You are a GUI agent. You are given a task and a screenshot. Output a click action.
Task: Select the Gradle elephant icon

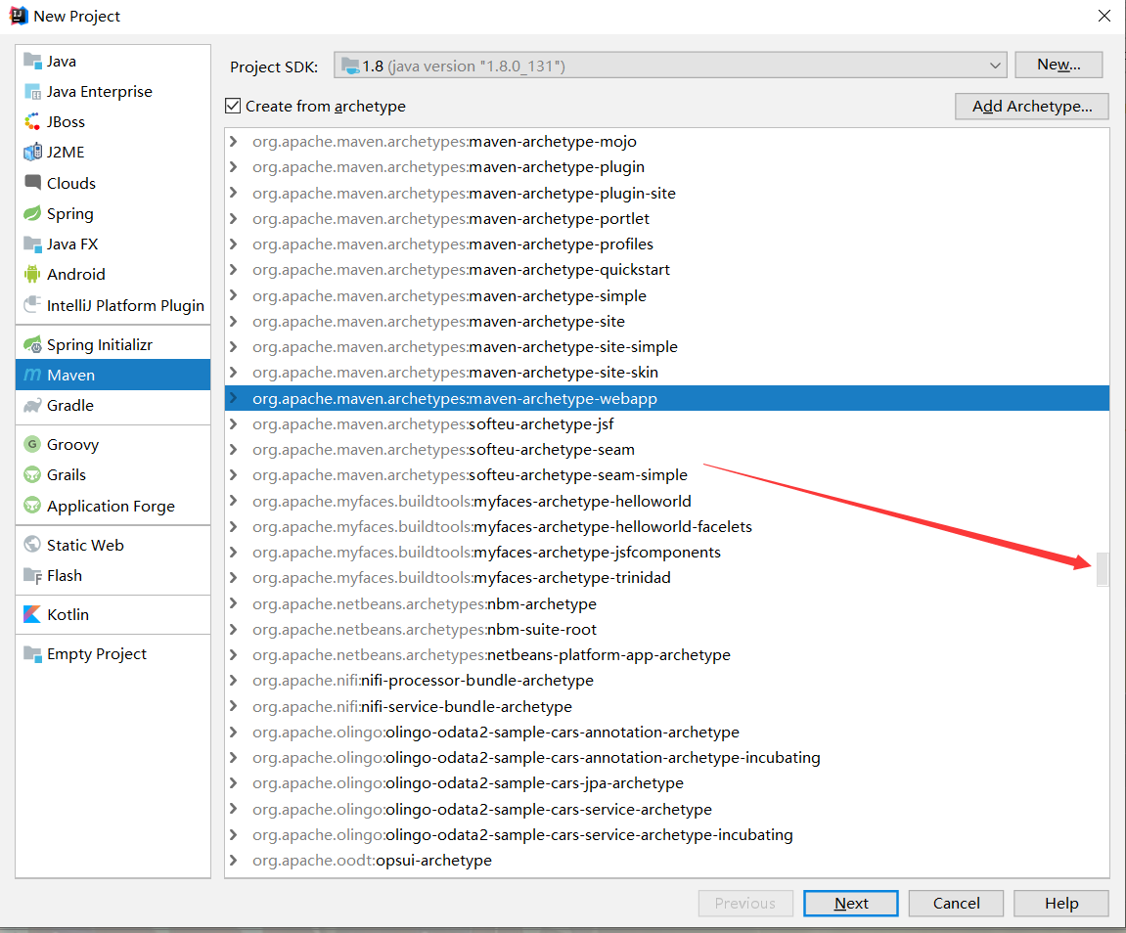click(32, 406)
